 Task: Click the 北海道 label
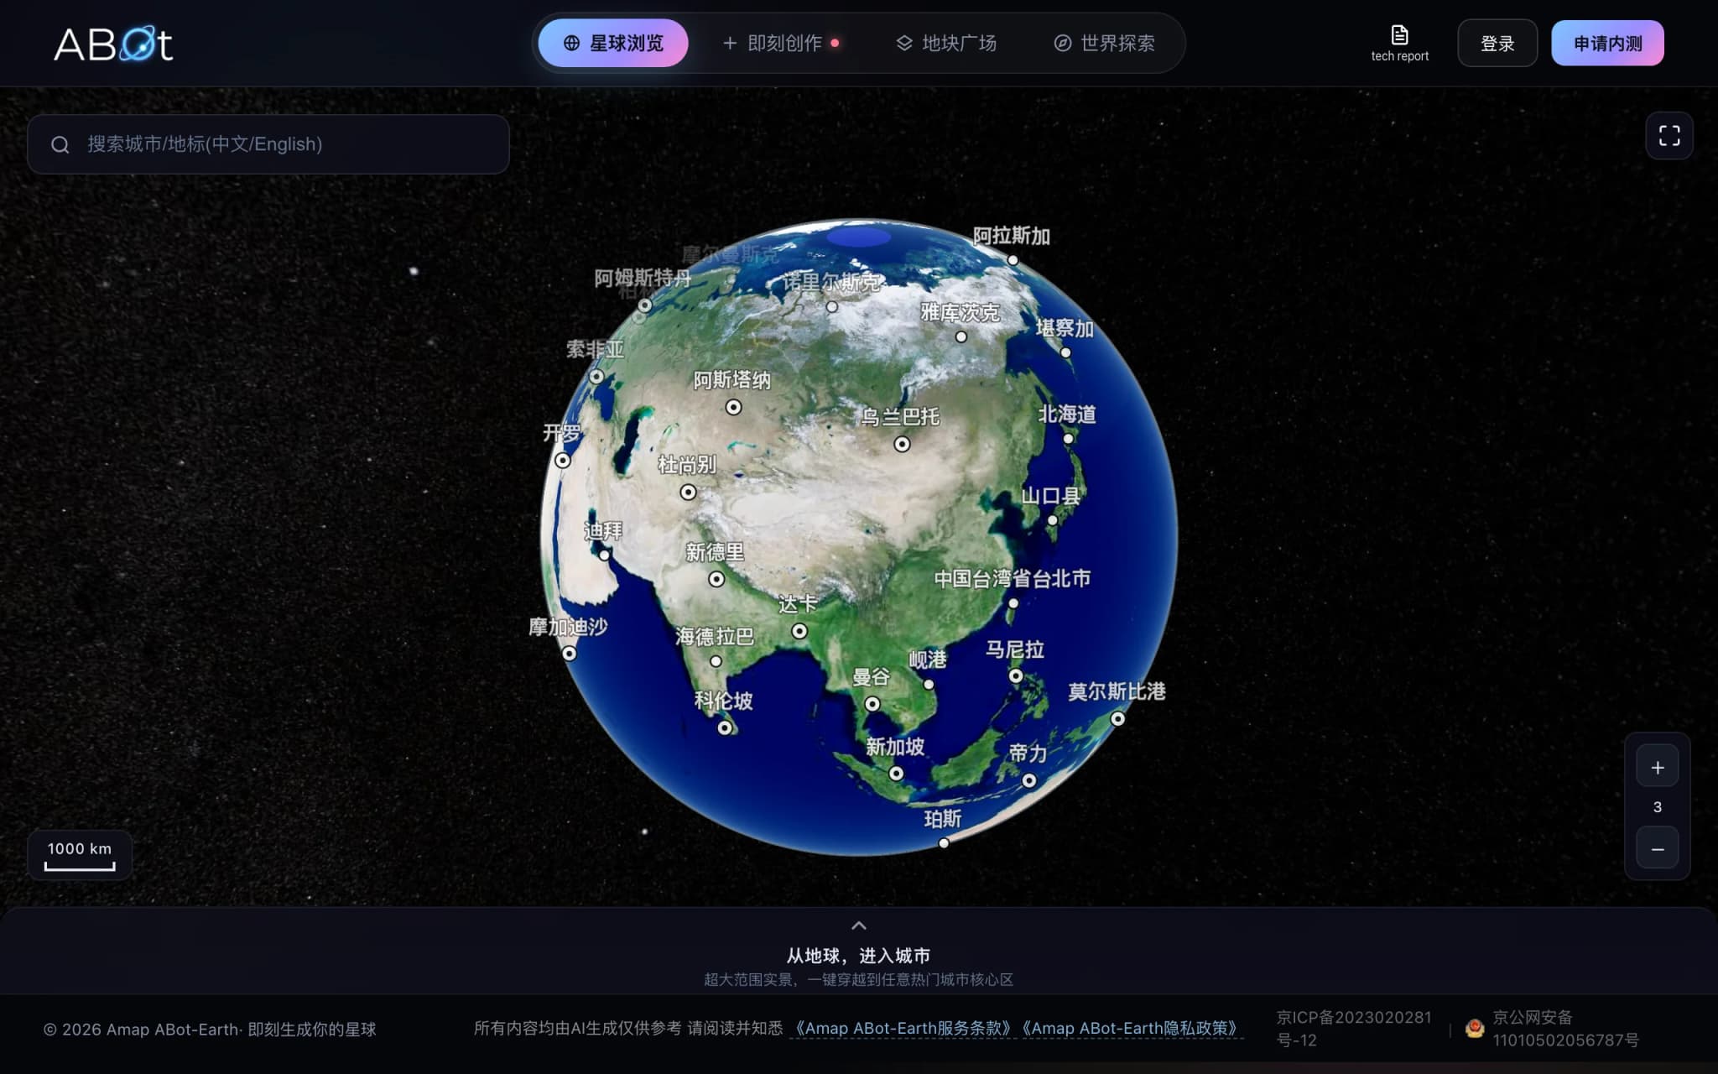click(1067, 414)
